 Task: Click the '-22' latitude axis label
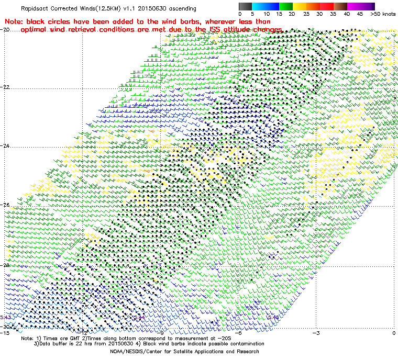tap(5, 87)
